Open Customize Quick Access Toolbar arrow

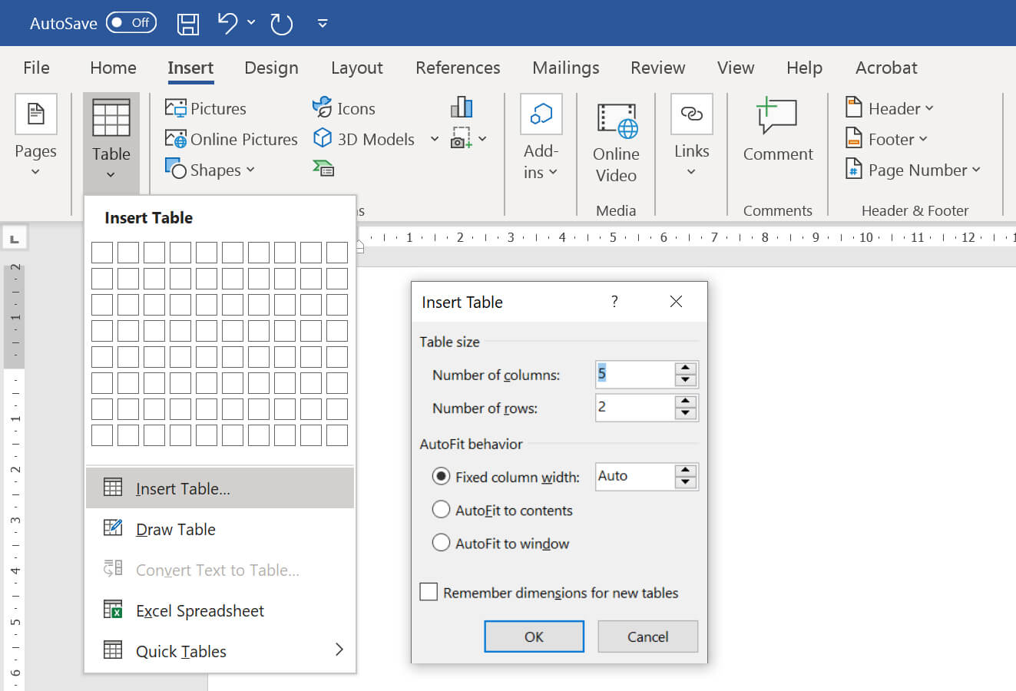coord(323,24)
